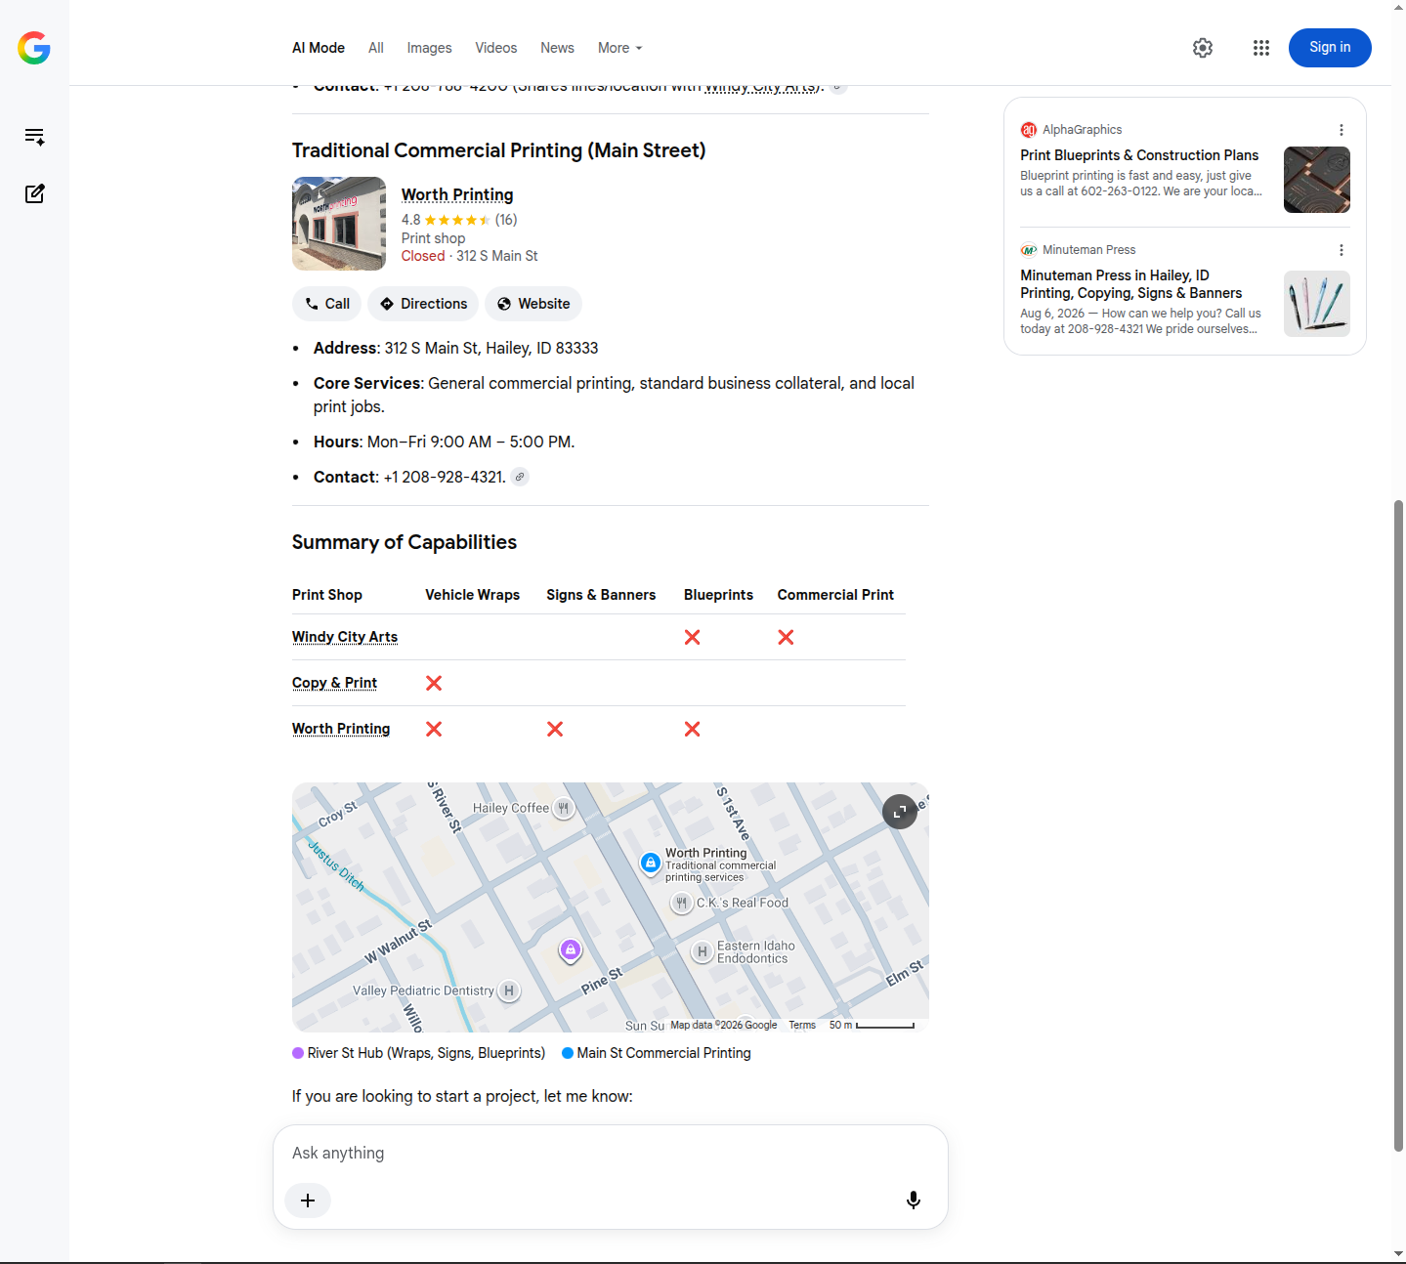
Task: Switch to the Images tab
Action: 429,48
